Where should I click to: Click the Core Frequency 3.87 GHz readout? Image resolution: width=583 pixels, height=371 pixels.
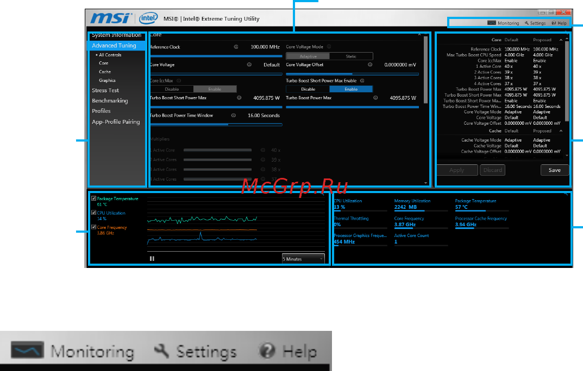[x=421, y=222]
